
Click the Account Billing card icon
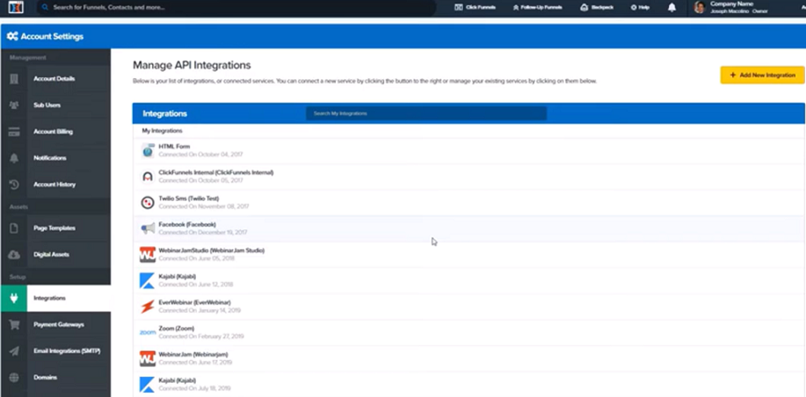point(14,132)
